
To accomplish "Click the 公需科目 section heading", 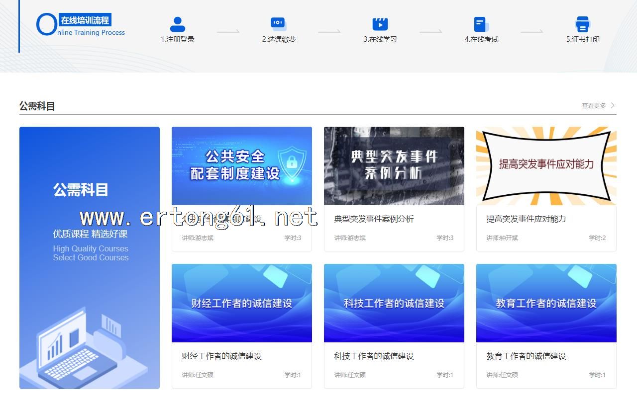I will tap(37, 106).
